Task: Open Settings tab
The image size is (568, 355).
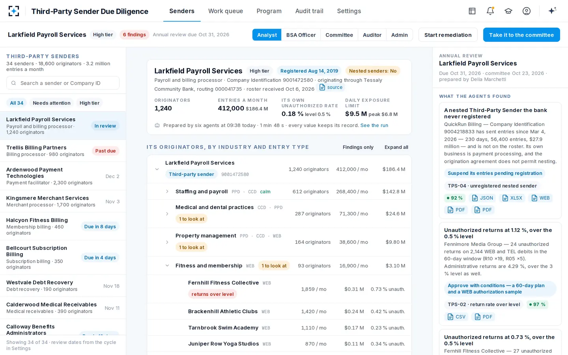Action: (x=349, y=11)
